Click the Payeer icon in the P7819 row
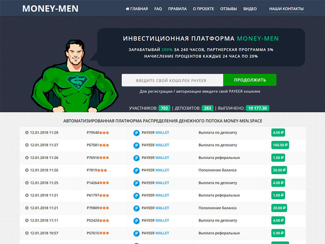The height and width of the screenshot is (244, 325). click(136, 171)
